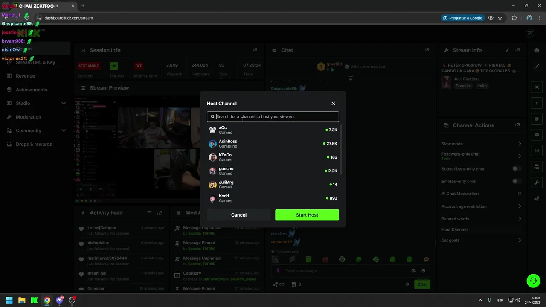Click the info icon in right toolbar
The width and height of the screenshot is (546, 307).
[537, 50]
